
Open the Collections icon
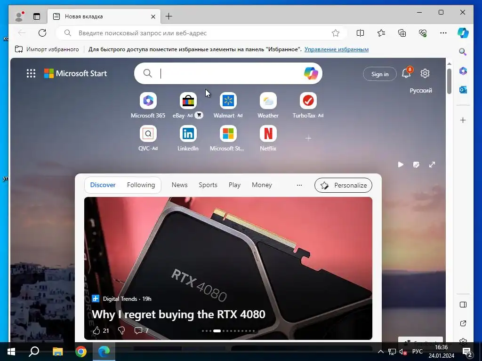click(402, 33)
